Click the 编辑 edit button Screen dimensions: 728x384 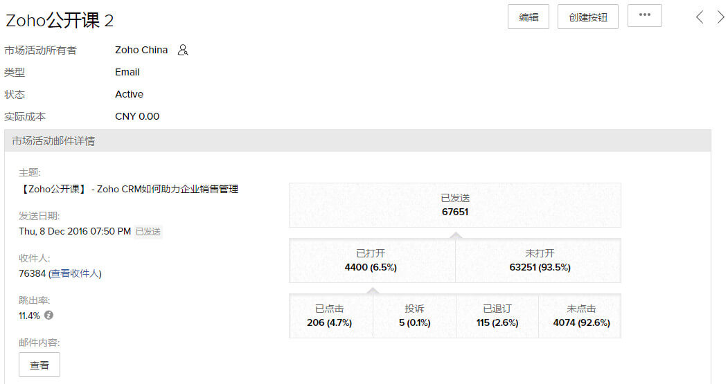pyautogui.click(x=529, y=17)
